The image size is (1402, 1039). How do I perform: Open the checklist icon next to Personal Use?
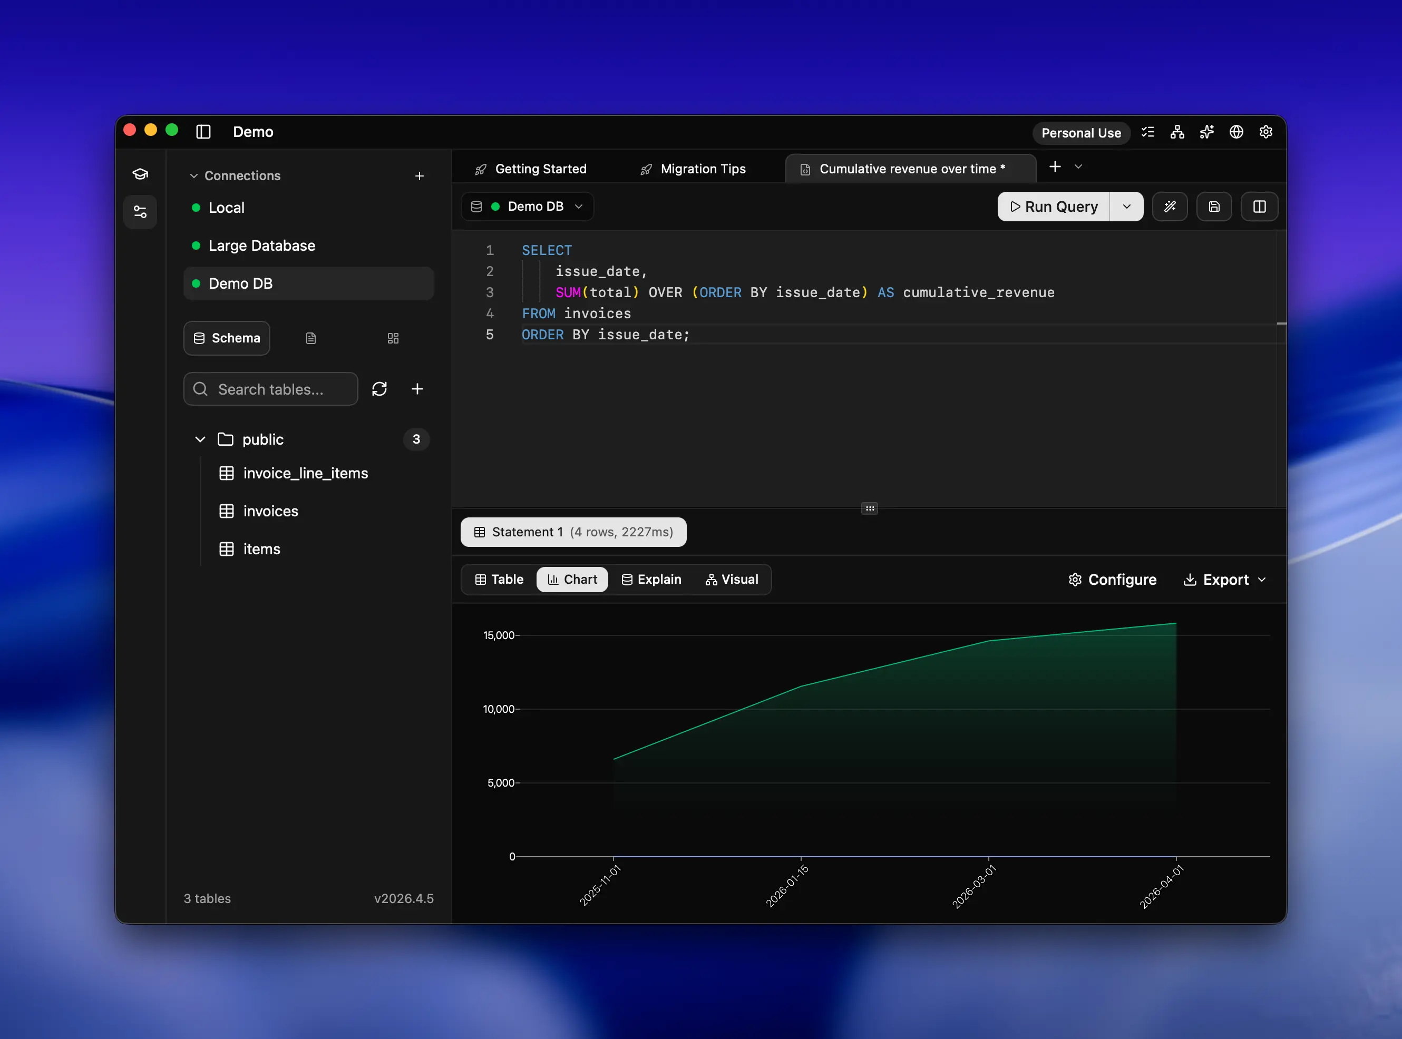[1148, 132]
